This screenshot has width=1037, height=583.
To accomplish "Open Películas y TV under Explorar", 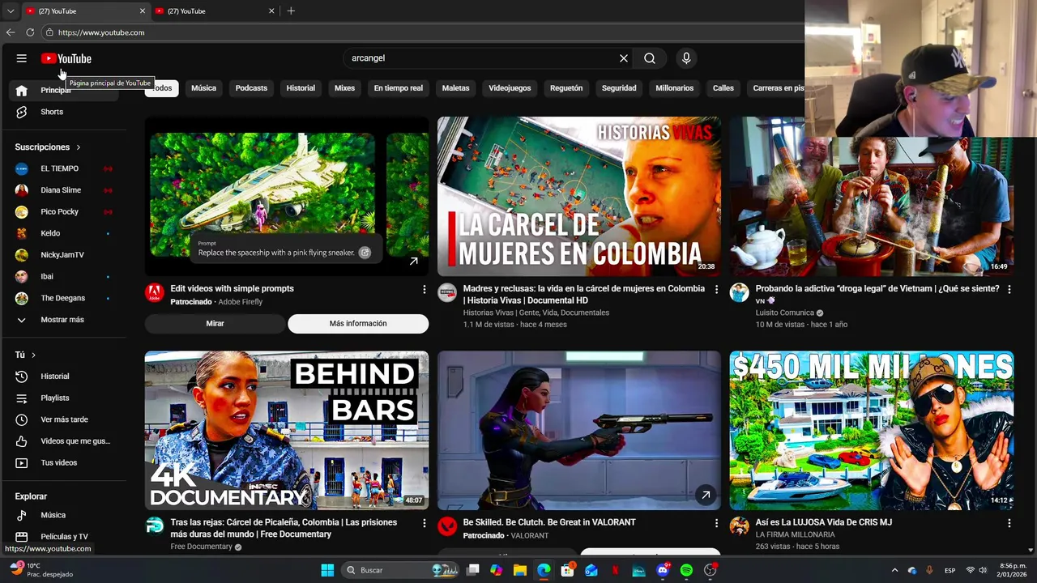I will click(63, 537).
